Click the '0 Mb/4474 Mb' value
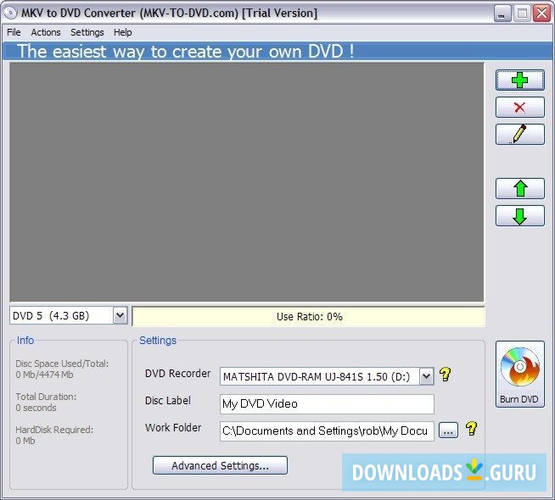The height and width of the screenshot is (500, 555). click(x=44, y=375)
